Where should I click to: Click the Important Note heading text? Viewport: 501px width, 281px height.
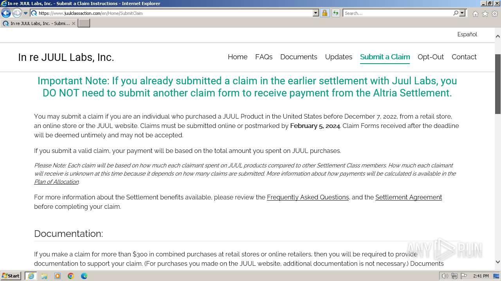[x=247, y=87]
